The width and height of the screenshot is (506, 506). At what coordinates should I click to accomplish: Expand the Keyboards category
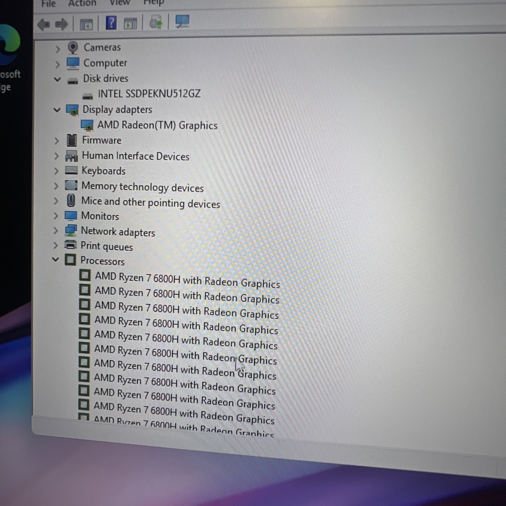[x=56, y=171]
